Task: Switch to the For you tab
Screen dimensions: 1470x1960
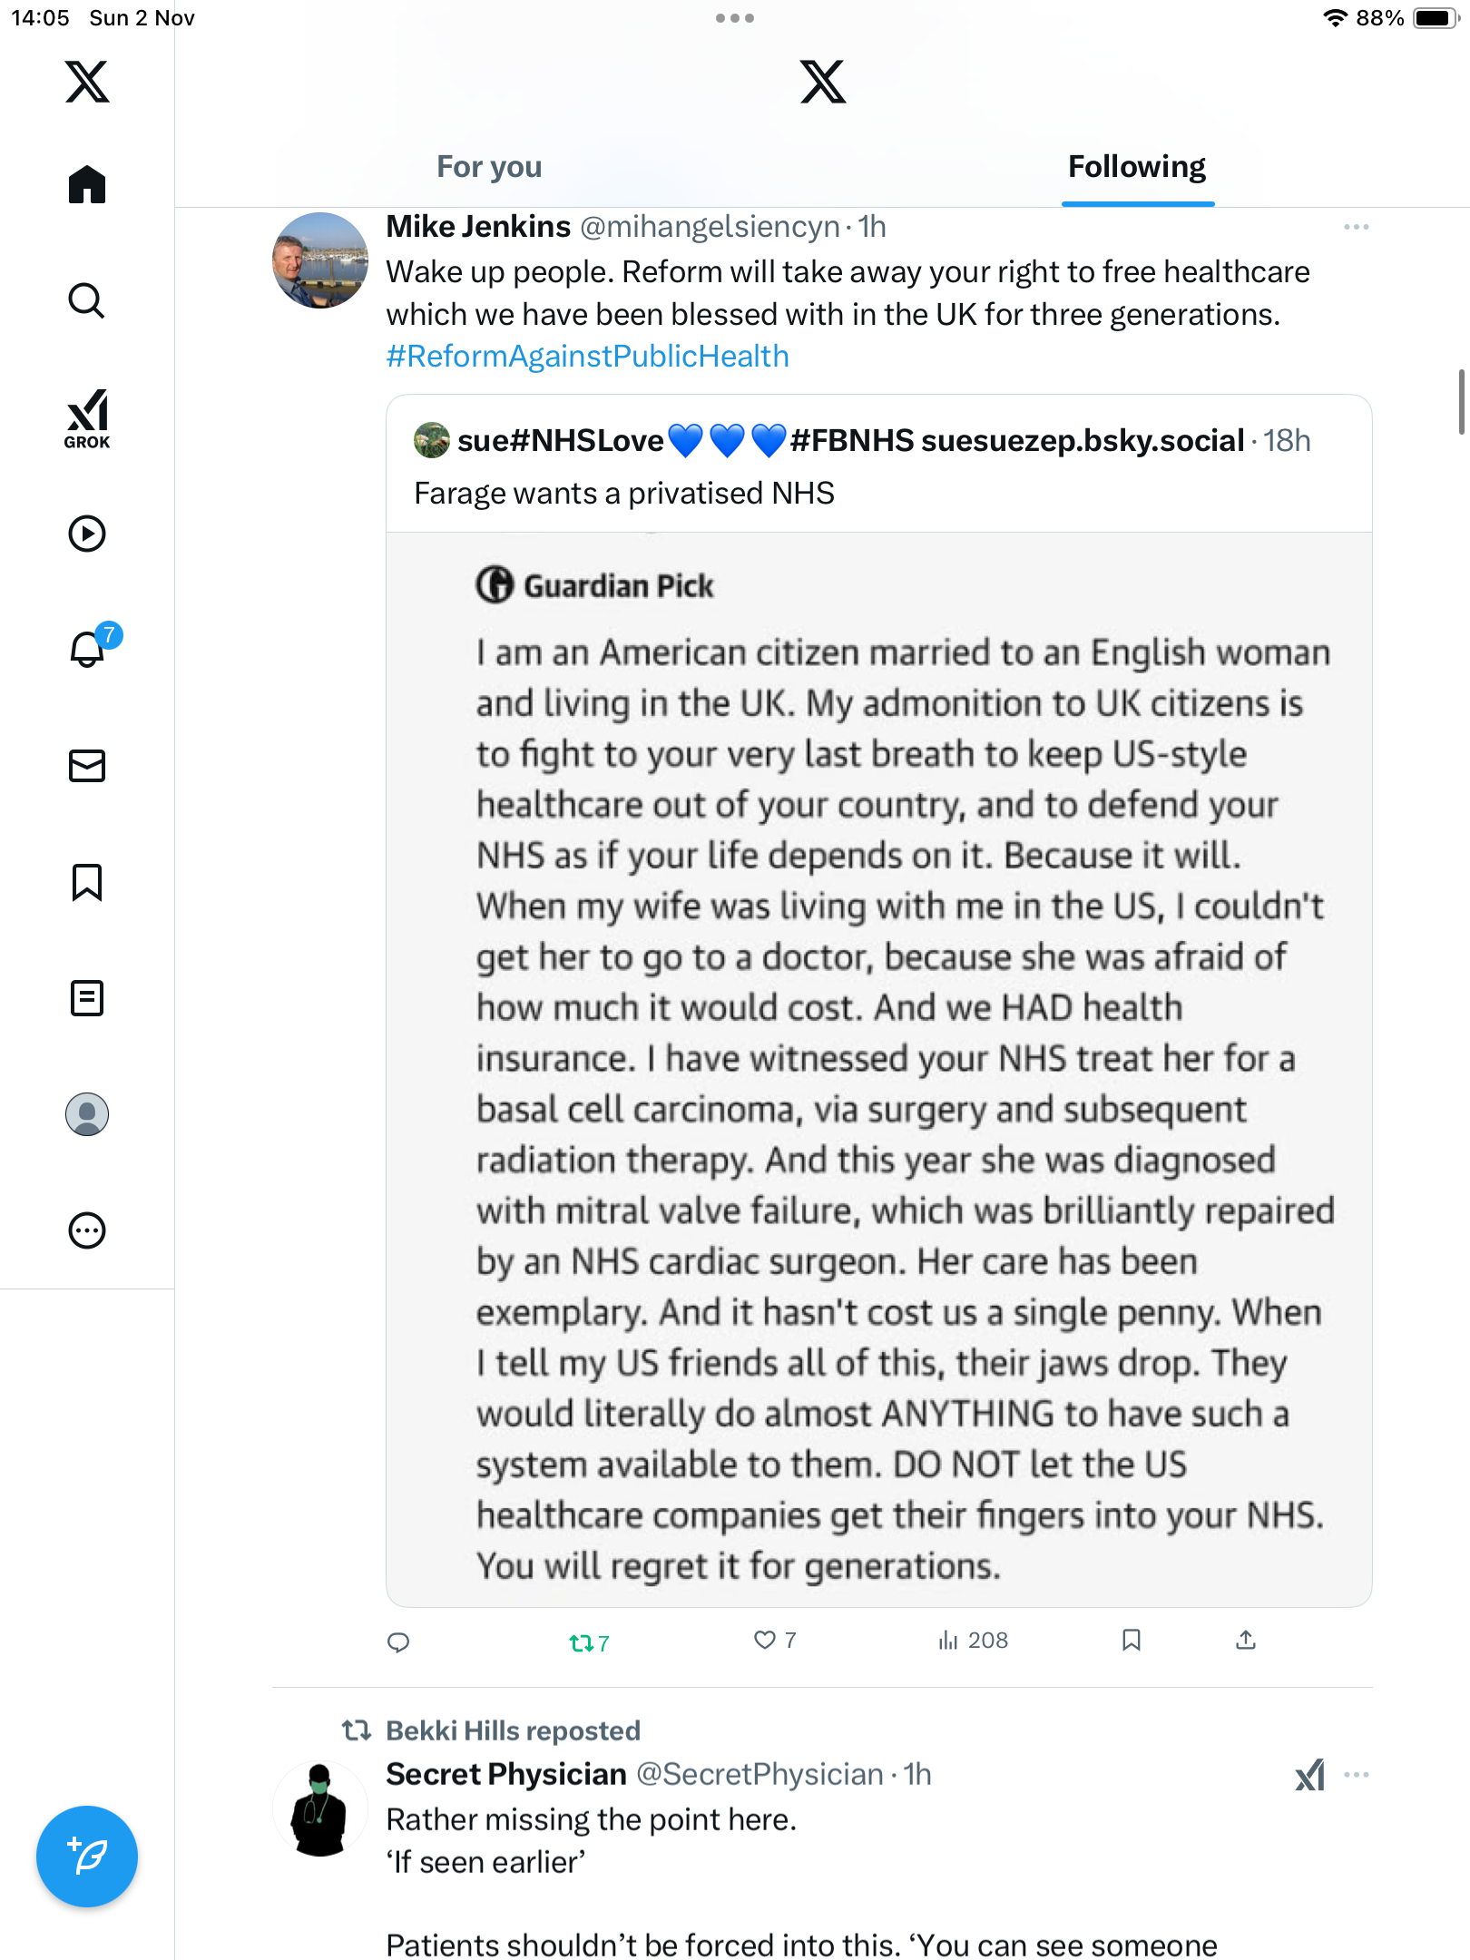Action: point(489,167)
